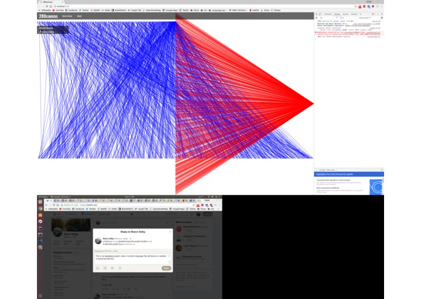The image size is (421, 299).
Task: Open the Wikipedia bookmark in top browser
Action: tap(45, 10)
